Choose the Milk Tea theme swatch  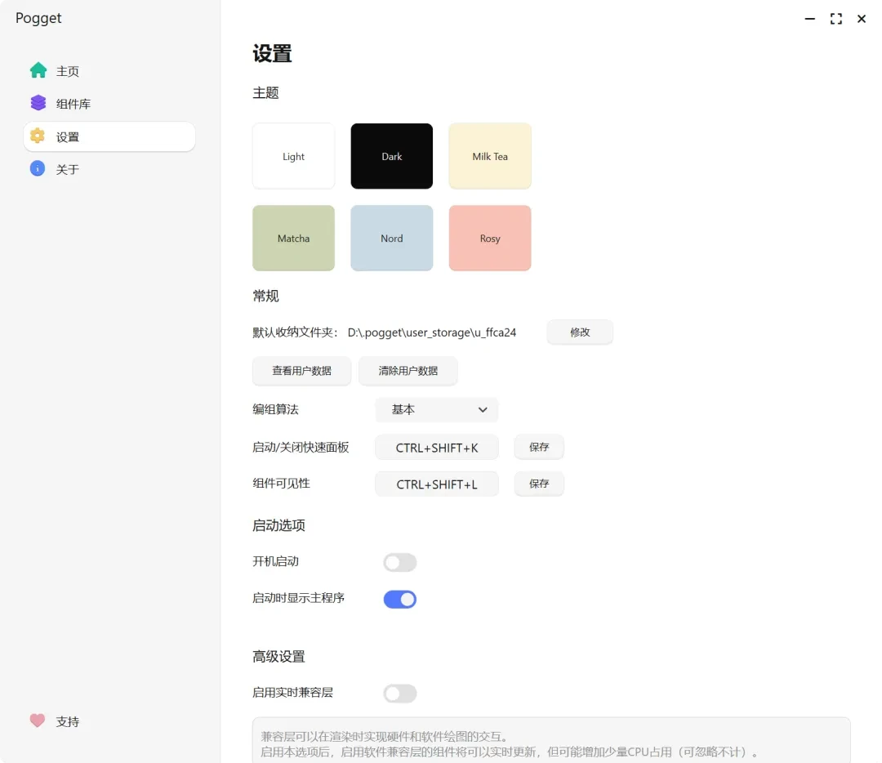coord(490,156)
